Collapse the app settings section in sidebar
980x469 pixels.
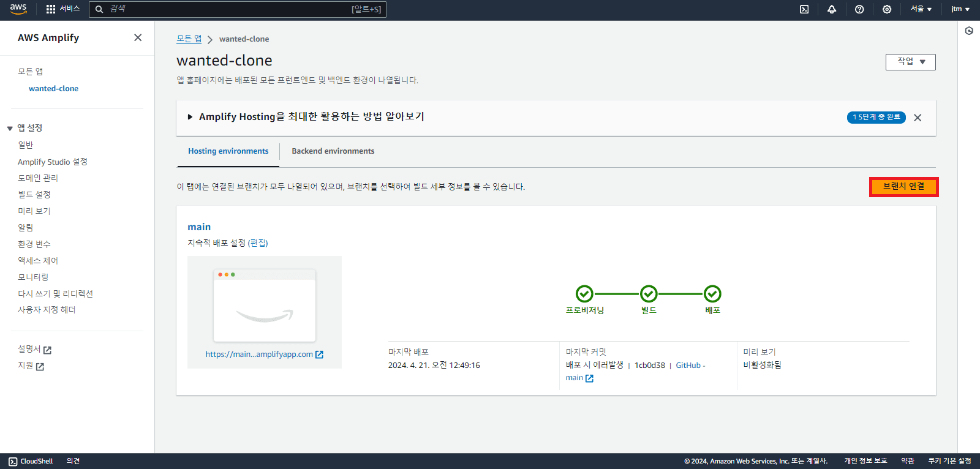point(10,128)
